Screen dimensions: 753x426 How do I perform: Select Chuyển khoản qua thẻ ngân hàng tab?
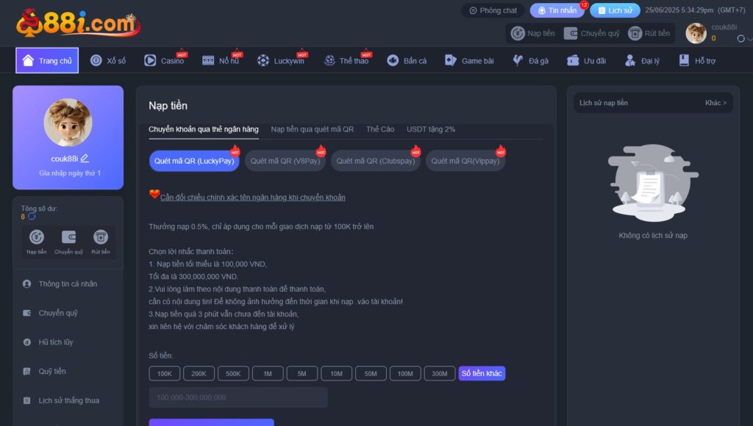tap(204, 129)
